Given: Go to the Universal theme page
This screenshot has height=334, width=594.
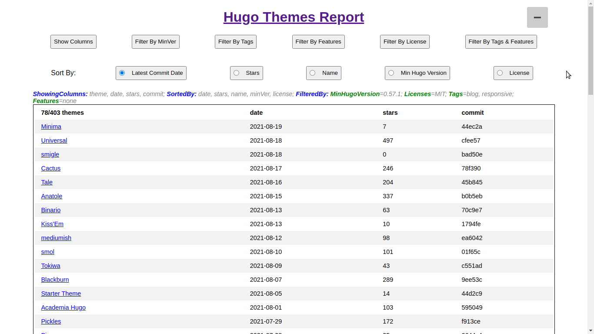Looking at the screenshot, I should click(x=54, y=140).
